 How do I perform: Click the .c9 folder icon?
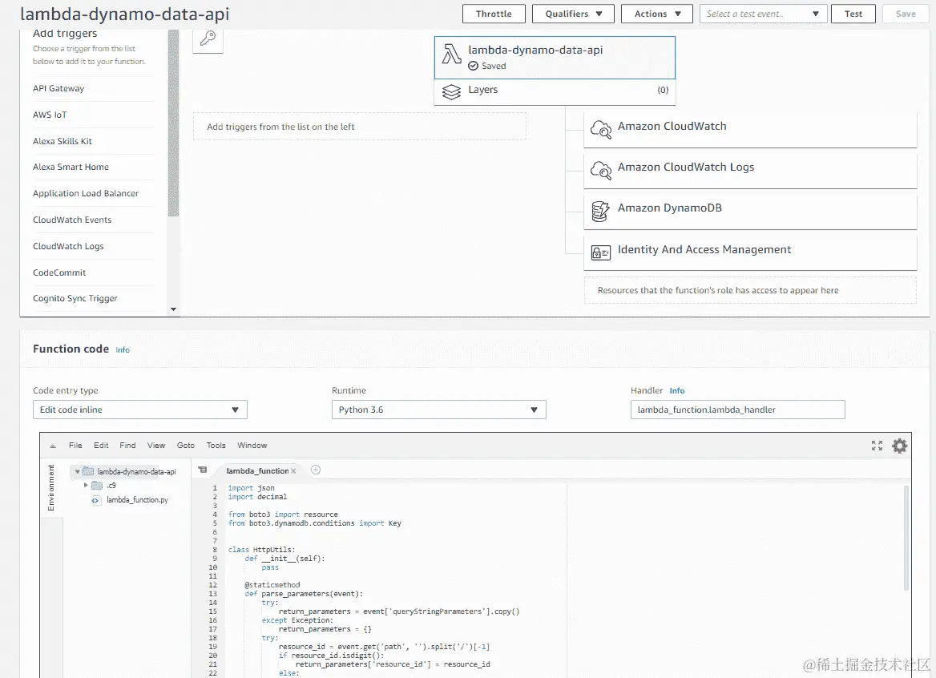click(x=97, y=485)
